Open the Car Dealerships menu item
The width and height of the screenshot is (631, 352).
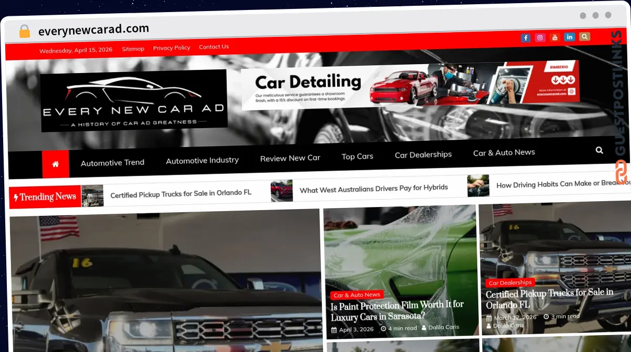tap(423, 154)
